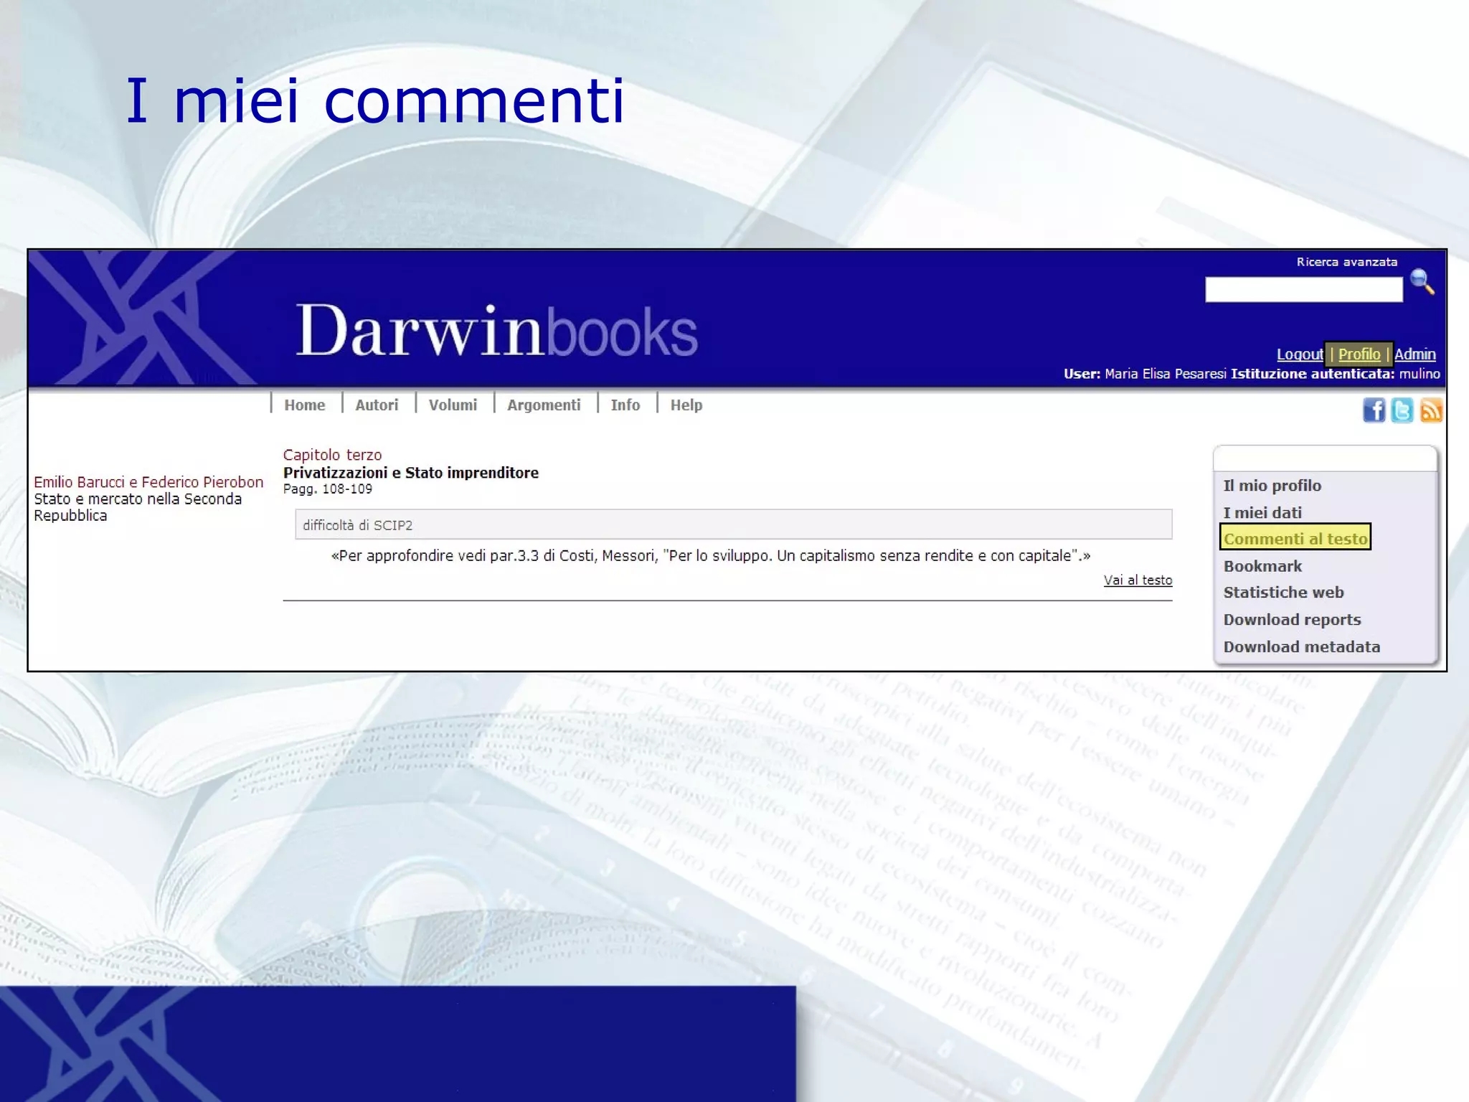The height and width of the screenshot is (1102, 1469).
Task: Open Ricerca avanzata search link
Action: [x=1346, y=262]
